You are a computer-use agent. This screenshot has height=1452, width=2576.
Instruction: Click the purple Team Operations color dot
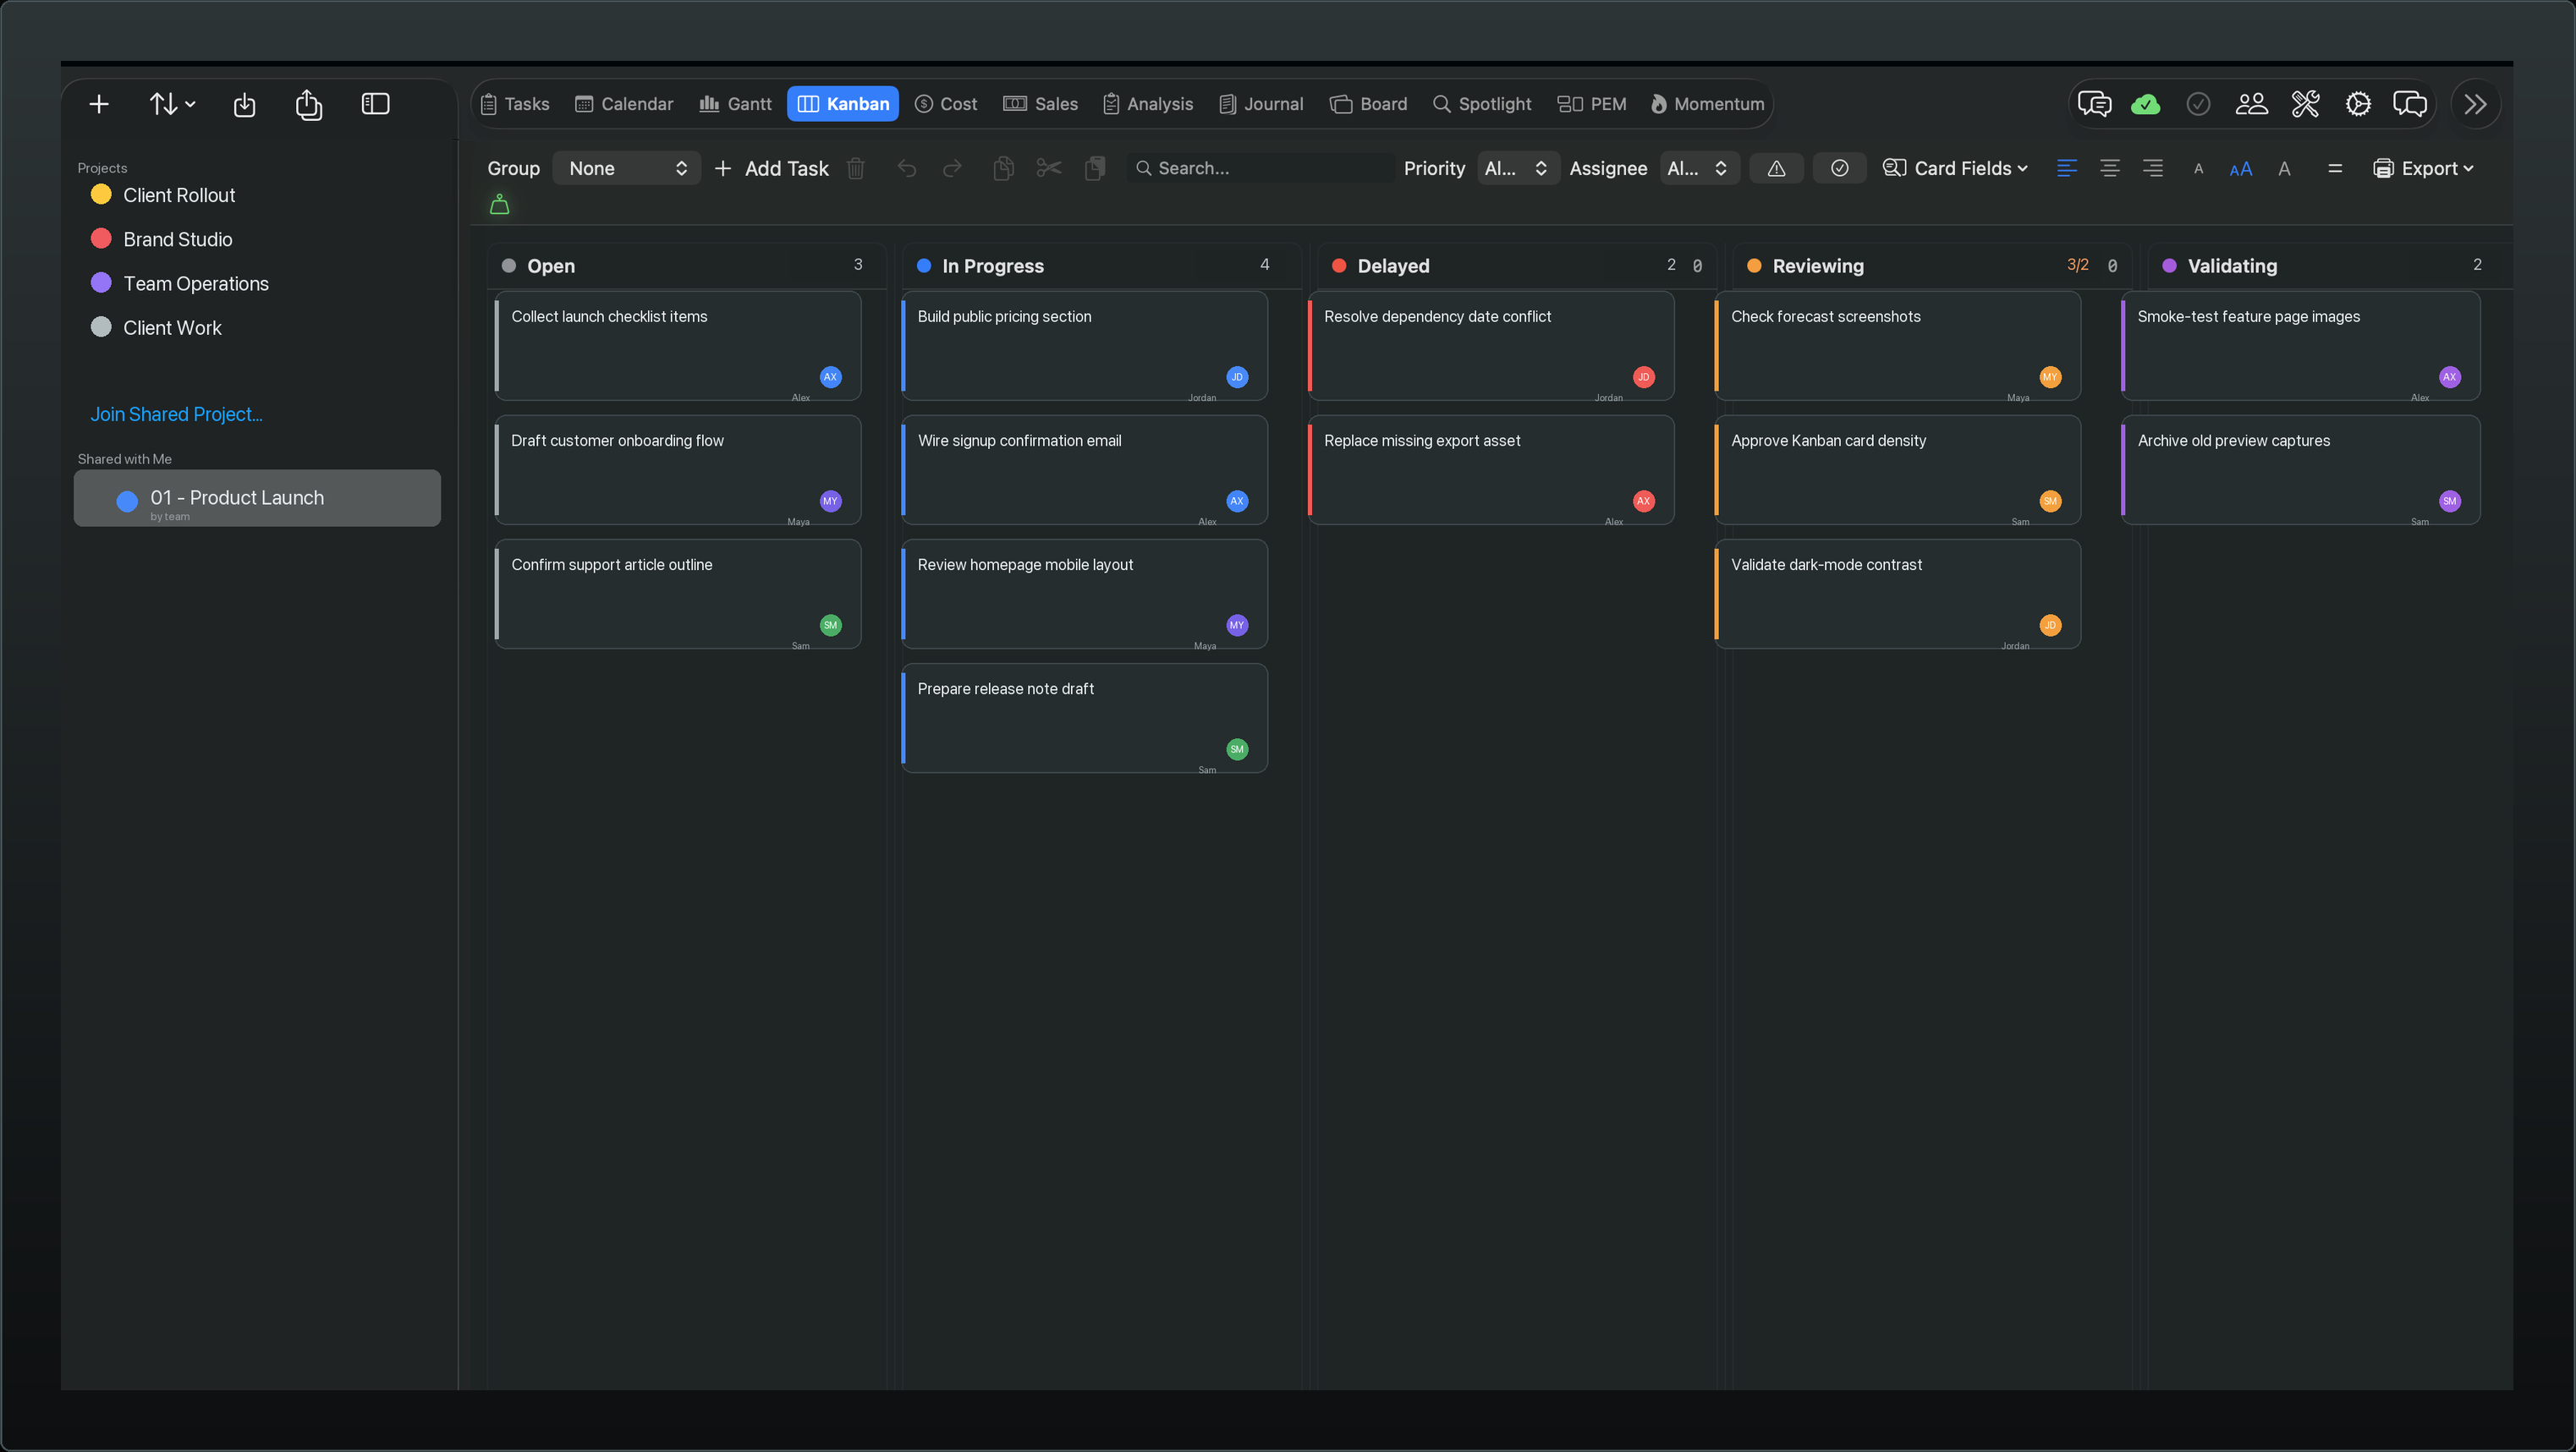101,282
